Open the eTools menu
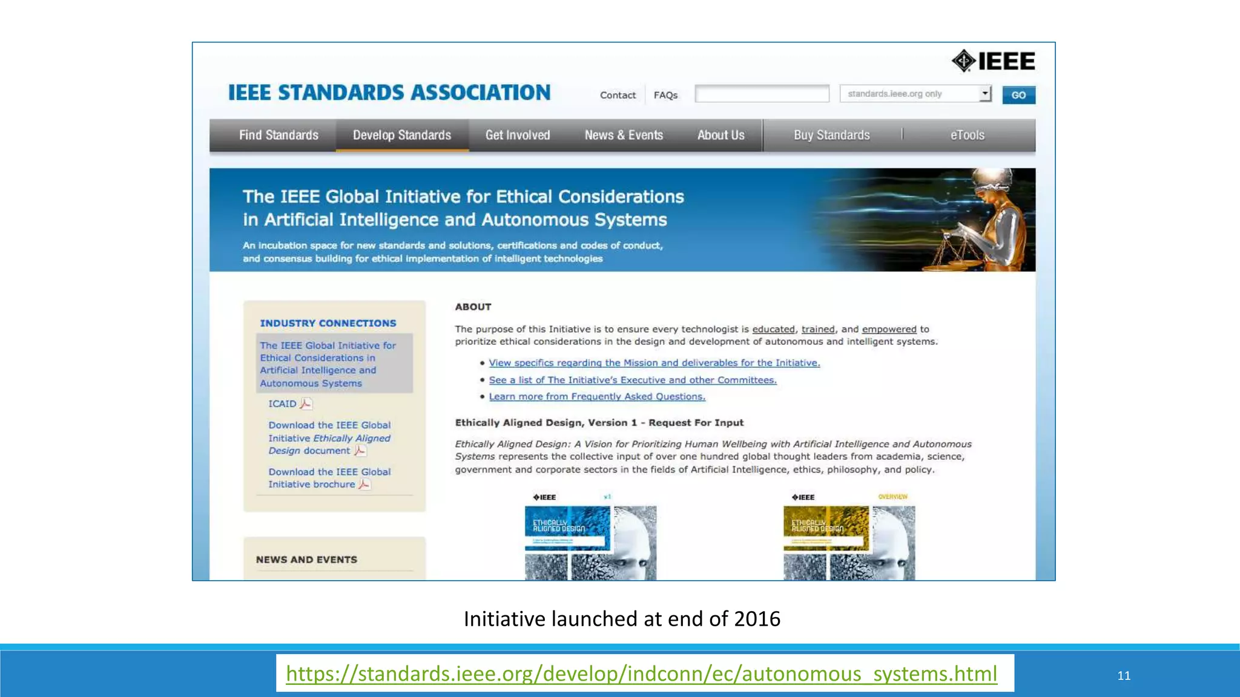 [x=967, y=135]
